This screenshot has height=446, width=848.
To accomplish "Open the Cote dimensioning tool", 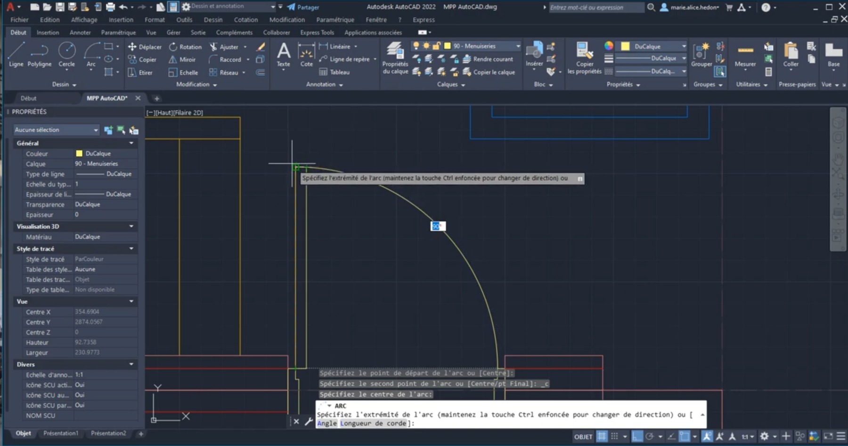I will point(306,57).
